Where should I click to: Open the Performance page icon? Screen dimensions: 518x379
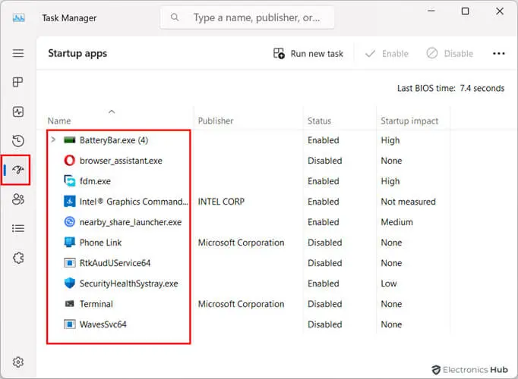[18, 111]
